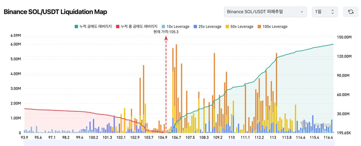Viewport: 361px width, 146px height.
Task: Open the Binance SOL/USDT 퍼페추얼 dropdown
Action: point(265,12)
